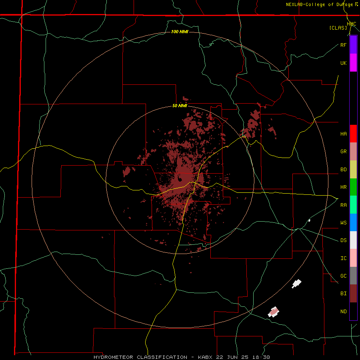This screenshot has height=360, width=360.
Task: Click the light green RA legend swatch
Action: (353, 205)
